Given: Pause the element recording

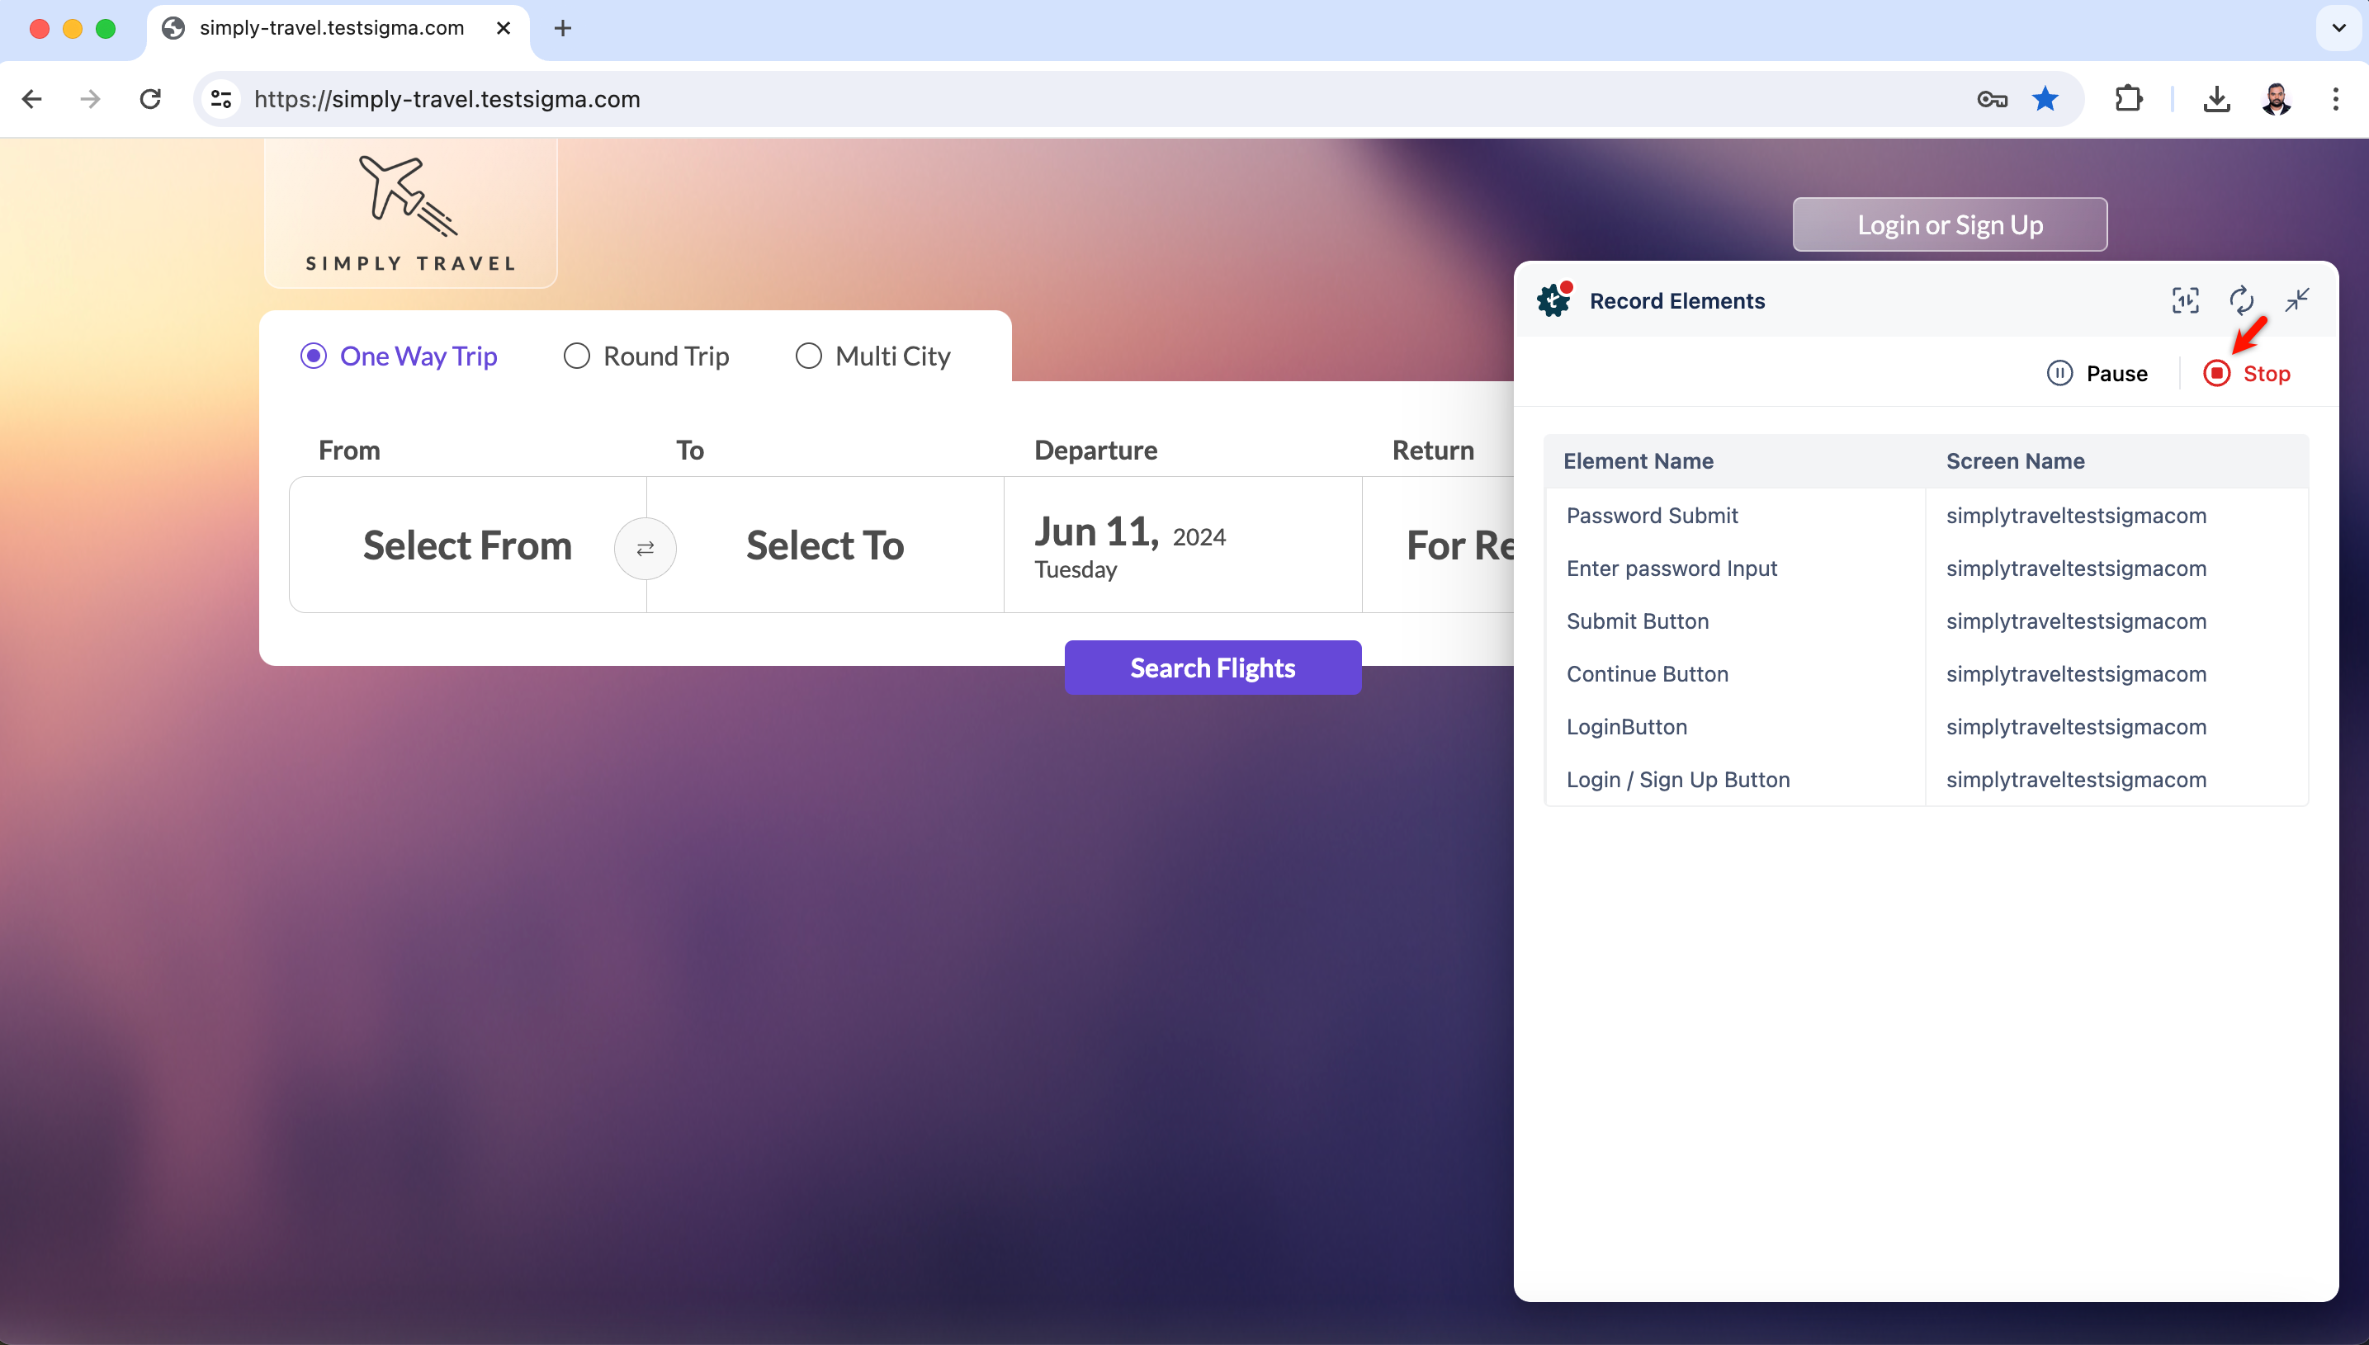Looking at the screenshot, I should pyautogui.click(x=2097, y=373).
